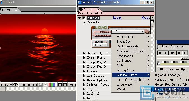Open the 100% magnification dropdown
The width and height of the screenshot is (189, 101).
click(6, 85)
